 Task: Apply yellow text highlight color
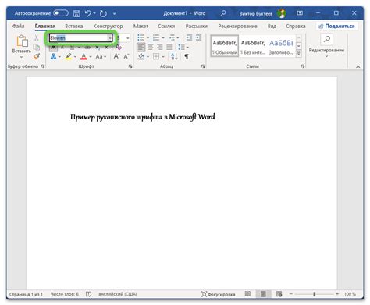click(x=69, y=56)
